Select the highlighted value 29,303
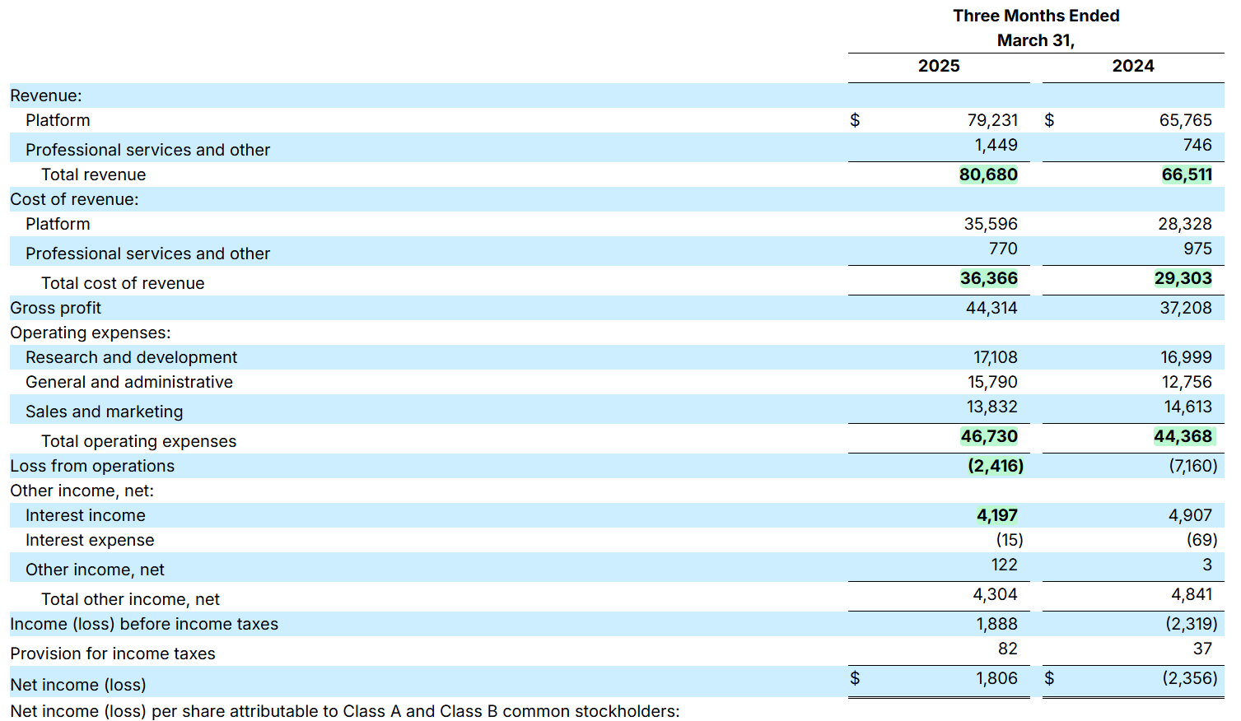Image resolution: width=1241 pixels, height=721 pixels. (1183, 278)
